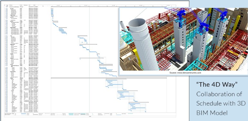
Task: Click the leftmost gray concrete core tower in the model
Action: (180, 41)
